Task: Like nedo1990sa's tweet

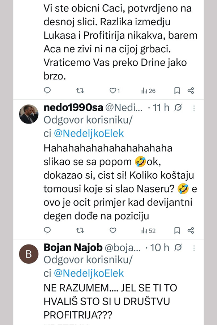Action: (112, 230)
